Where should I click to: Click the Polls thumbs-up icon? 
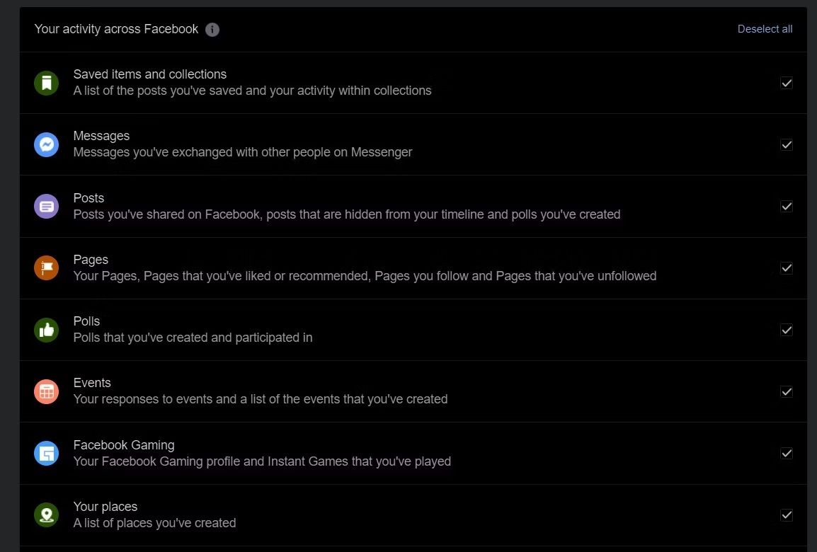pos(46,329)
